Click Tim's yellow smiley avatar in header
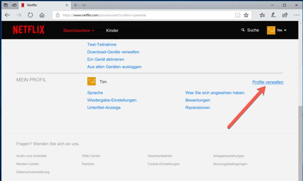Viewport: 303px width, 181px height. pyautogui.click(x=271, y=30)
